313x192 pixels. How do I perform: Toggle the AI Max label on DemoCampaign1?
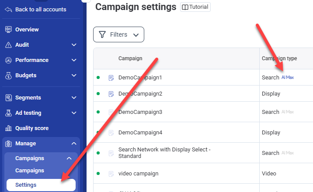tap(287, 78)
